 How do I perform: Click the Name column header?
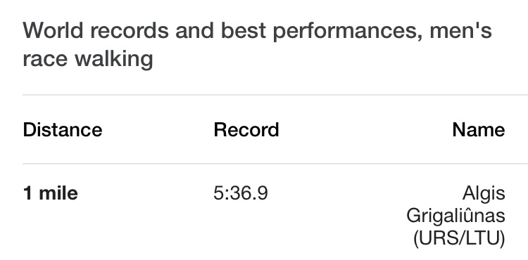479,130
